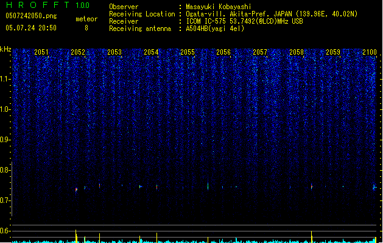Click the 2052 time marker
This screenshot has height=243, width=383.
78,52
